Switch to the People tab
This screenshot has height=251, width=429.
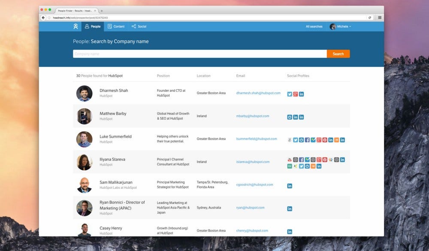pos(93,27)
